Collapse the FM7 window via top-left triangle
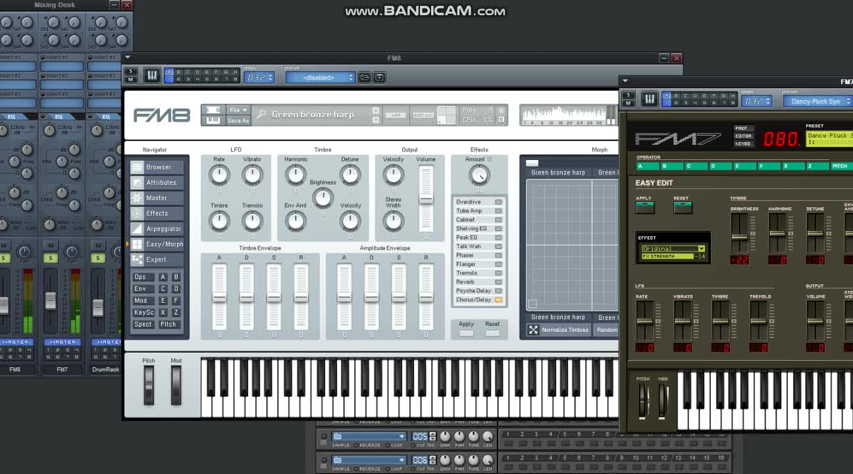Viewport: 853px width, 474px height. click(625, 82)
